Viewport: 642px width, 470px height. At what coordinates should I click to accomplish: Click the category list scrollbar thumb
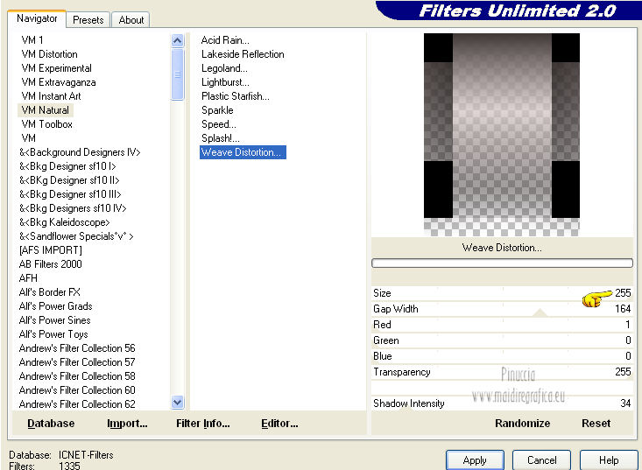(177, 74)
